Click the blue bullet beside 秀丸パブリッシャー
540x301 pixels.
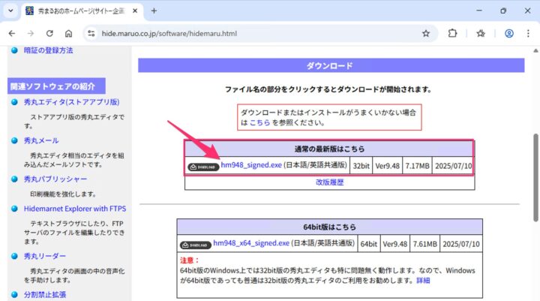(x=14, y=179)
